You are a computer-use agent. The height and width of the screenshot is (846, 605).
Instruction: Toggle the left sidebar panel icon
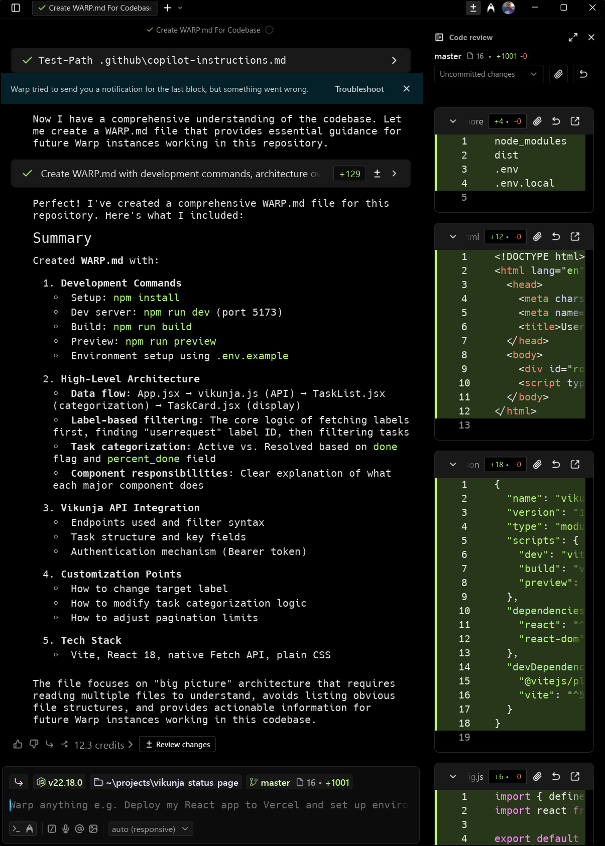click(x=16, y=8)
